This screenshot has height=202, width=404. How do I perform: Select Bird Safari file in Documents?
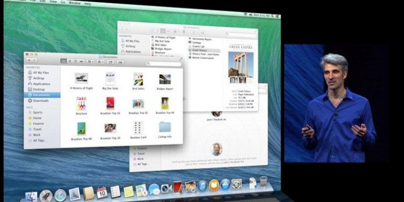click(x=138, y=79)
